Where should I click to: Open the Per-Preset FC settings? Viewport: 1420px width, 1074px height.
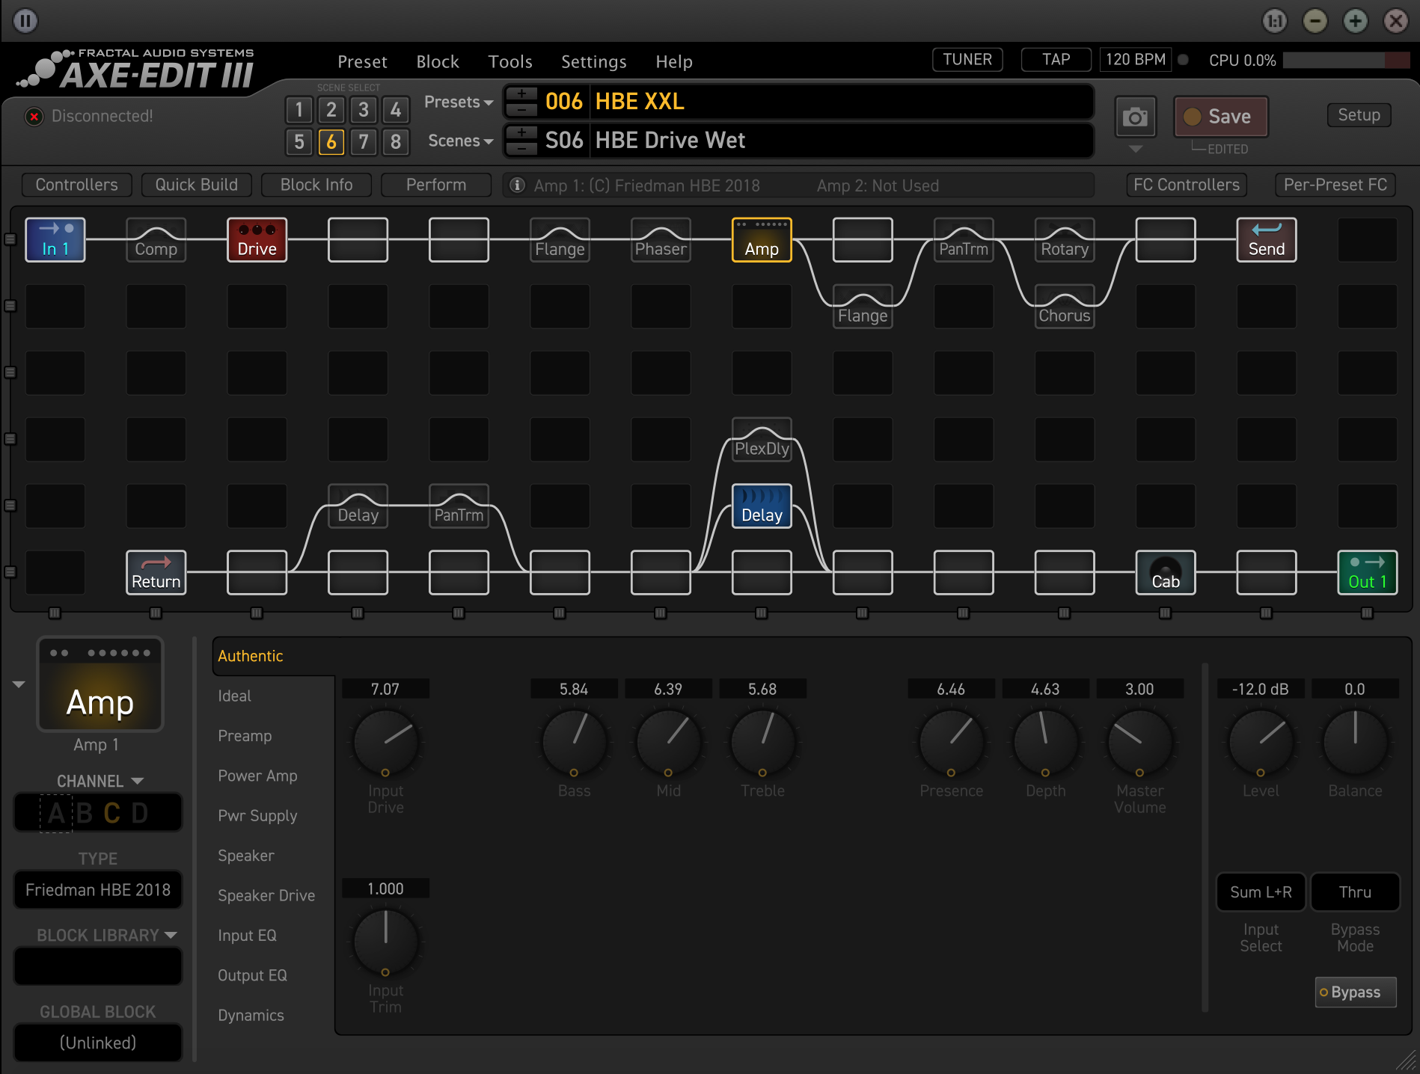click(x=1335, y=185)
